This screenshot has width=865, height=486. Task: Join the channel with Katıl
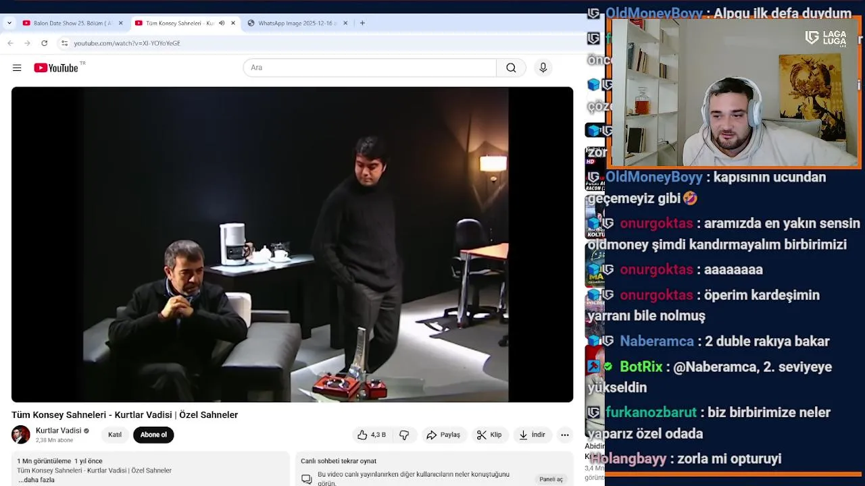tap(115, 435)
